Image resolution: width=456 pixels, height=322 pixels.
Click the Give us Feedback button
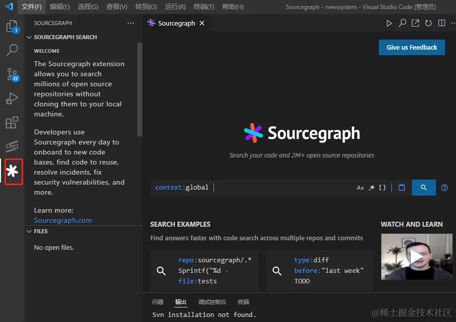pyautogui.click(x=411, y=48)
